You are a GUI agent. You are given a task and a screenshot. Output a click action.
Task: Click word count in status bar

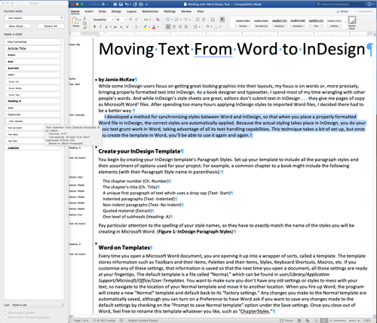coord(104,321)
